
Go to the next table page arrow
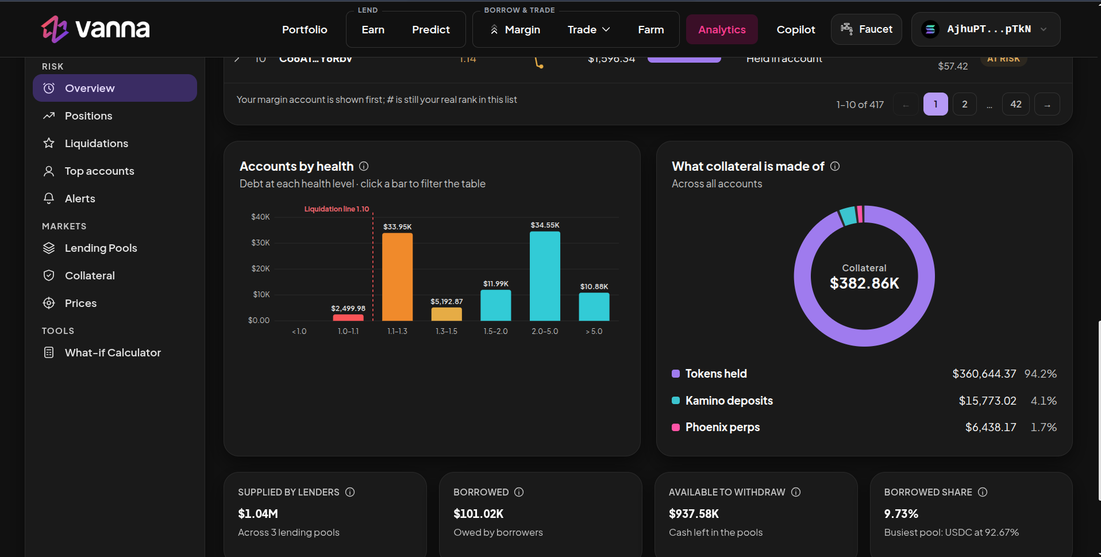coord(1047,104)
